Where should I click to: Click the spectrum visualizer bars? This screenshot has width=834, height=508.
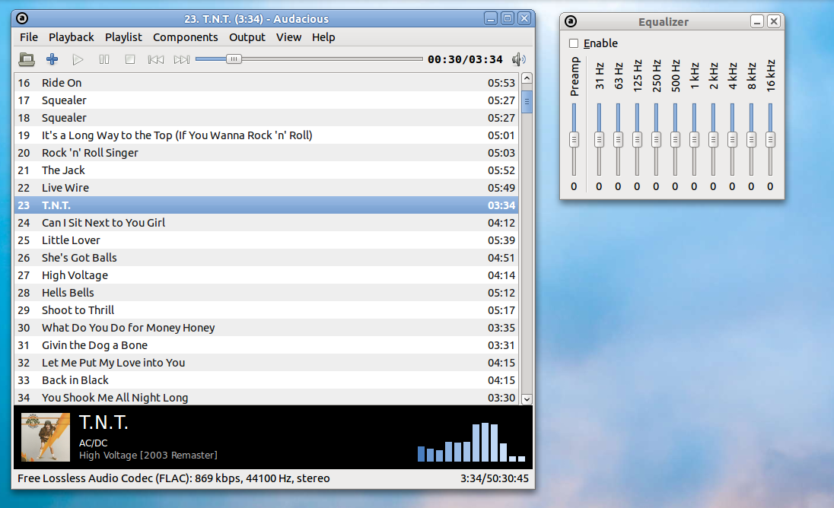coord(471,442)
